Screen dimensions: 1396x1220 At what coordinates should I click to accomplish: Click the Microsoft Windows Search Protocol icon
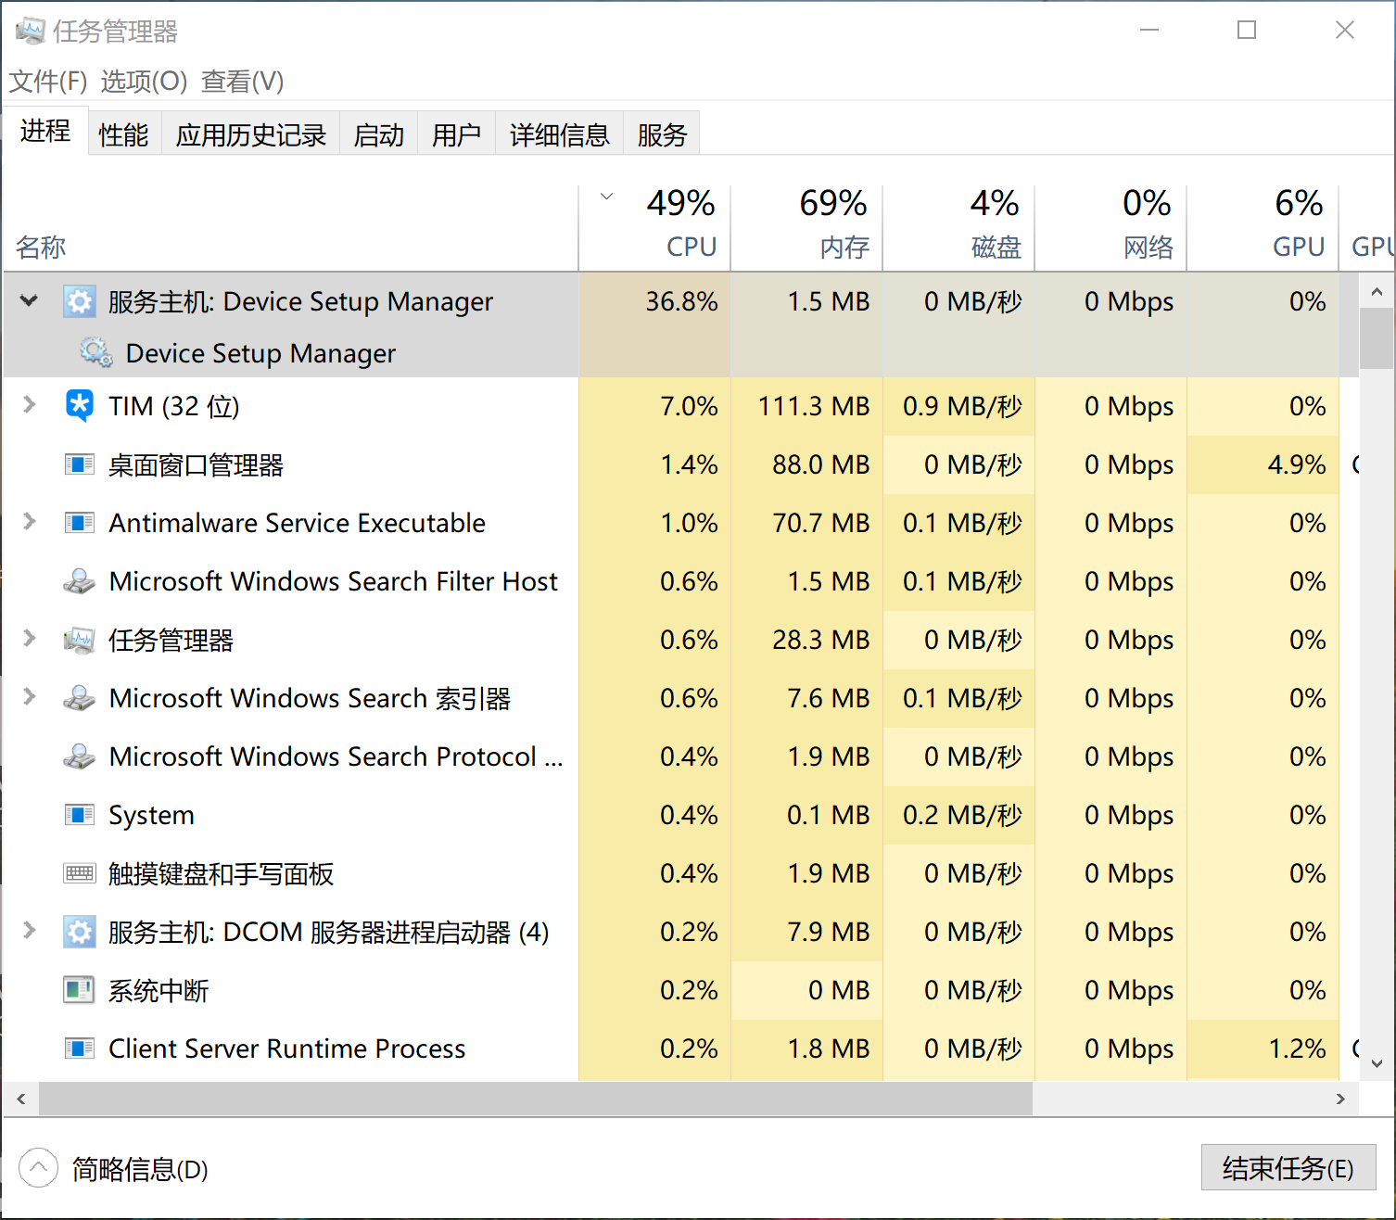click(x=80, y=756)
